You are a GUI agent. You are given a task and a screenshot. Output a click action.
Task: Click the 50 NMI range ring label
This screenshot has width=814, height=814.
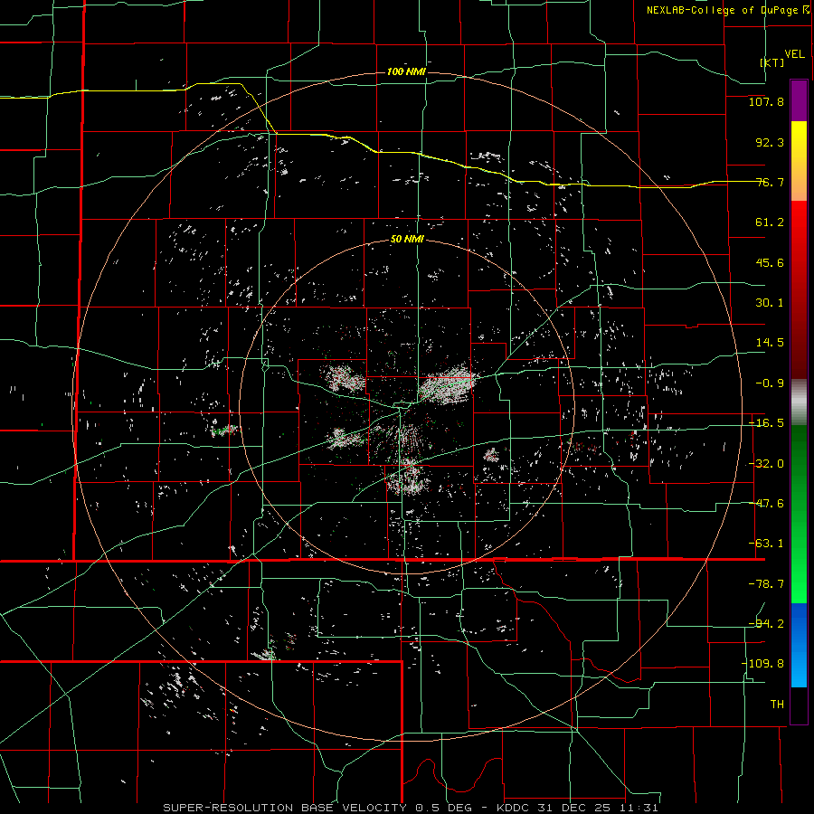point(407,240)
